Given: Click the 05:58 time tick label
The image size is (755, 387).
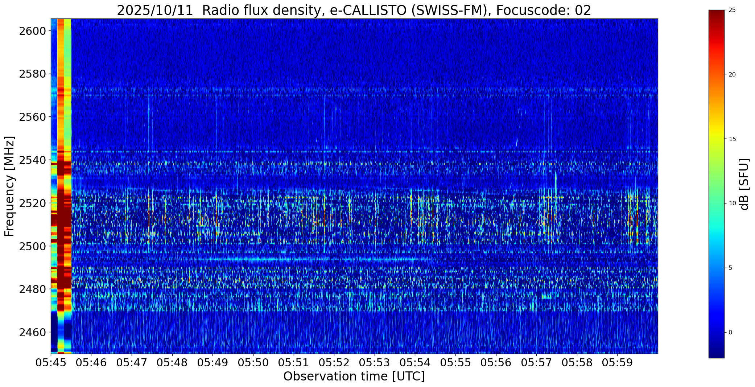Looking at the screenshot, I should (577, 362).
